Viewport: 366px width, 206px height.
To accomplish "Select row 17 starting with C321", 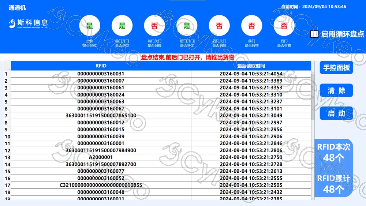I will (x=101, y=185).
